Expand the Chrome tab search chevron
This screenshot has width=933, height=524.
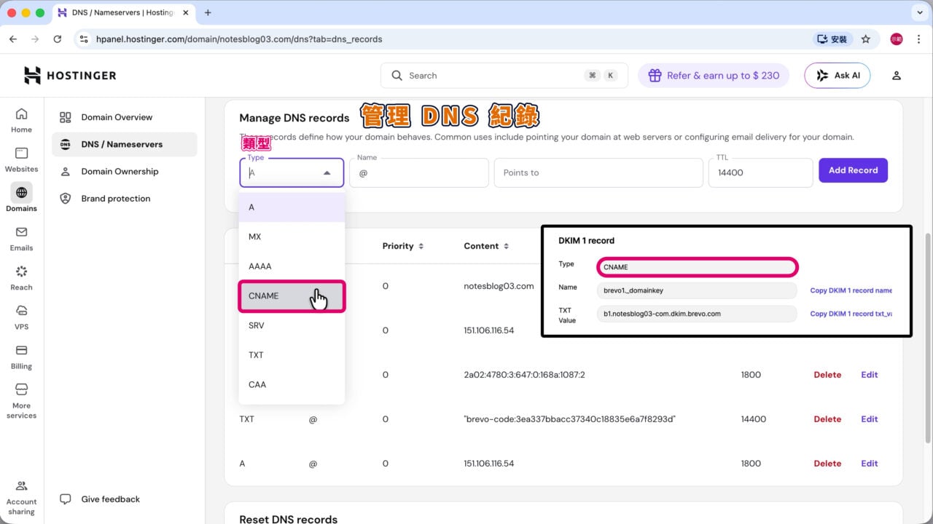(x=918, y=12)
